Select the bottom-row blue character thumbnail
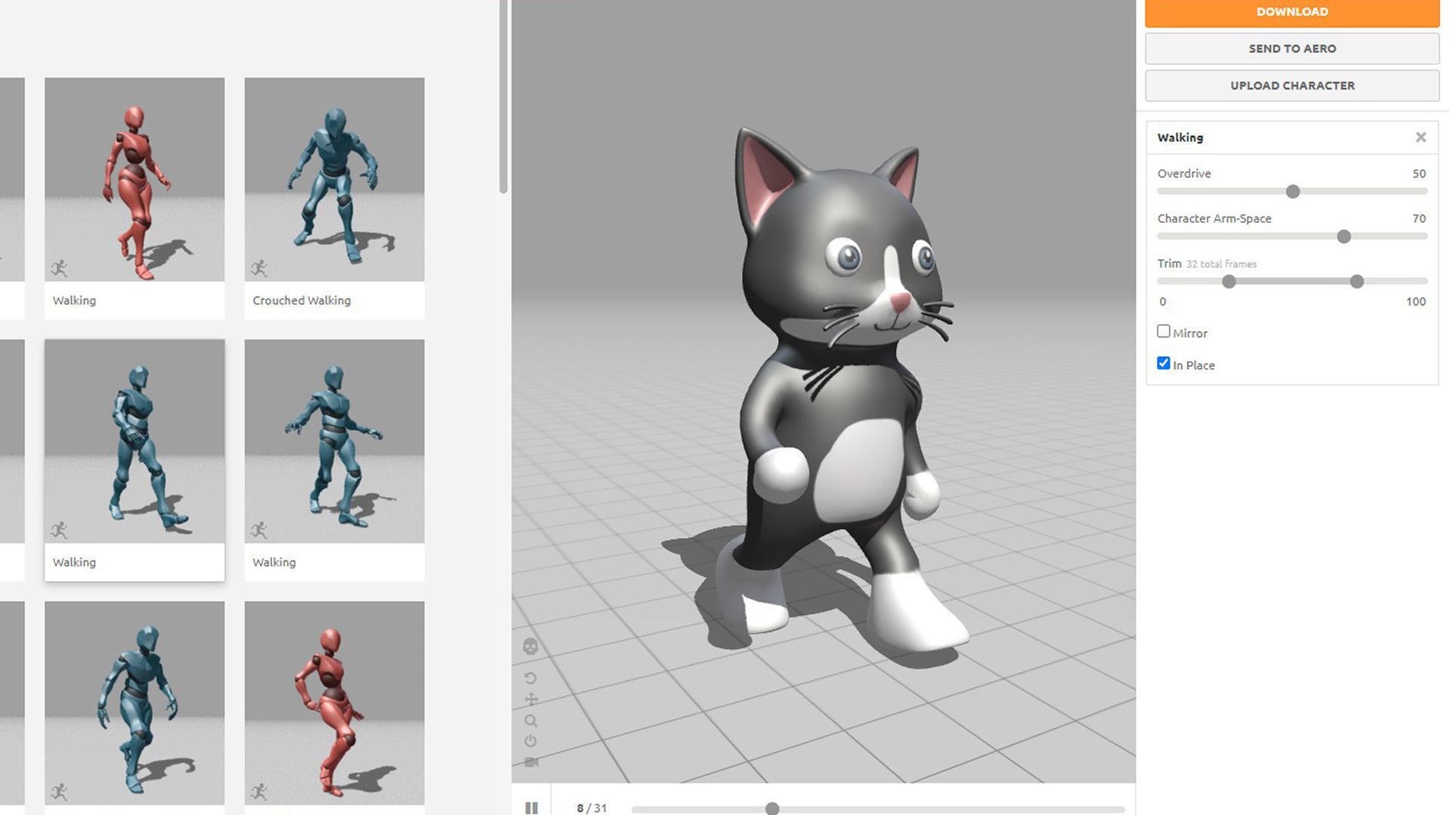The height and width of the screenshot is (815, 1449). click(134, 703)
